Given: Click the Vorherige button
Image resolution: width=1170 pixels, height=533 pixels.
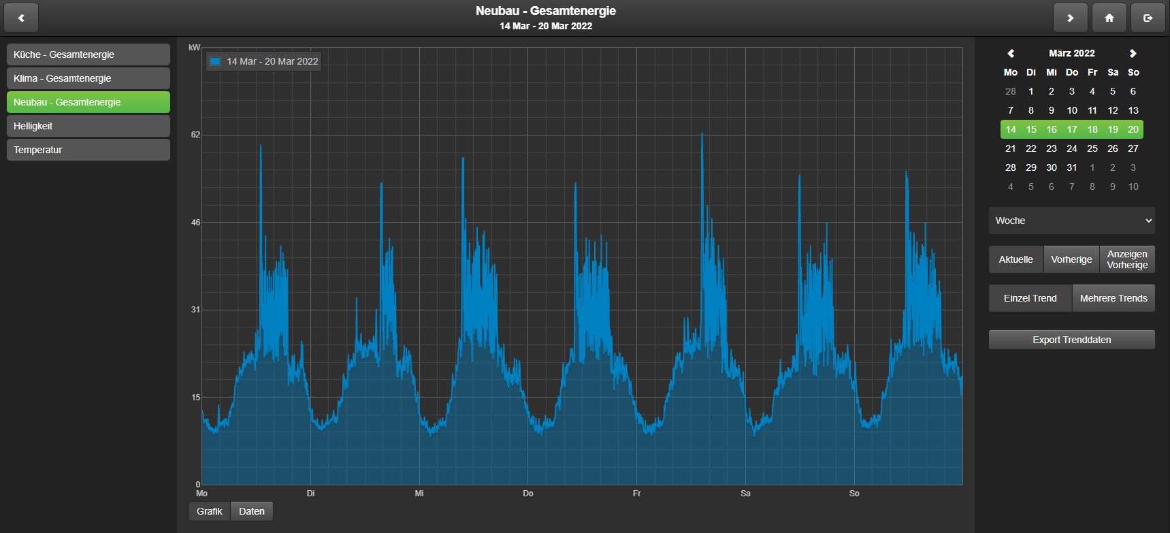Looking at the screenshot, I should [x=1071, y=259].
